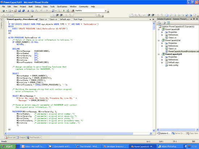
Task: Open the DevExpress menu
Action: [x=62, y=6]
